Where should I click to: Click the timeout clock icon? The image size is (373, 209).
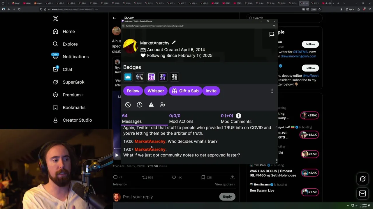(x=140, y=105)
